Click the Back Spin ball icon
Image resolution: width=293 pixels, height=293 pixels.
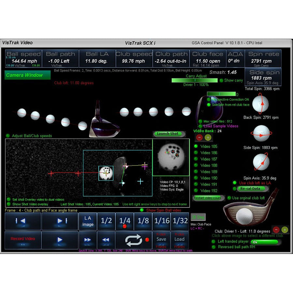(260, 104)
